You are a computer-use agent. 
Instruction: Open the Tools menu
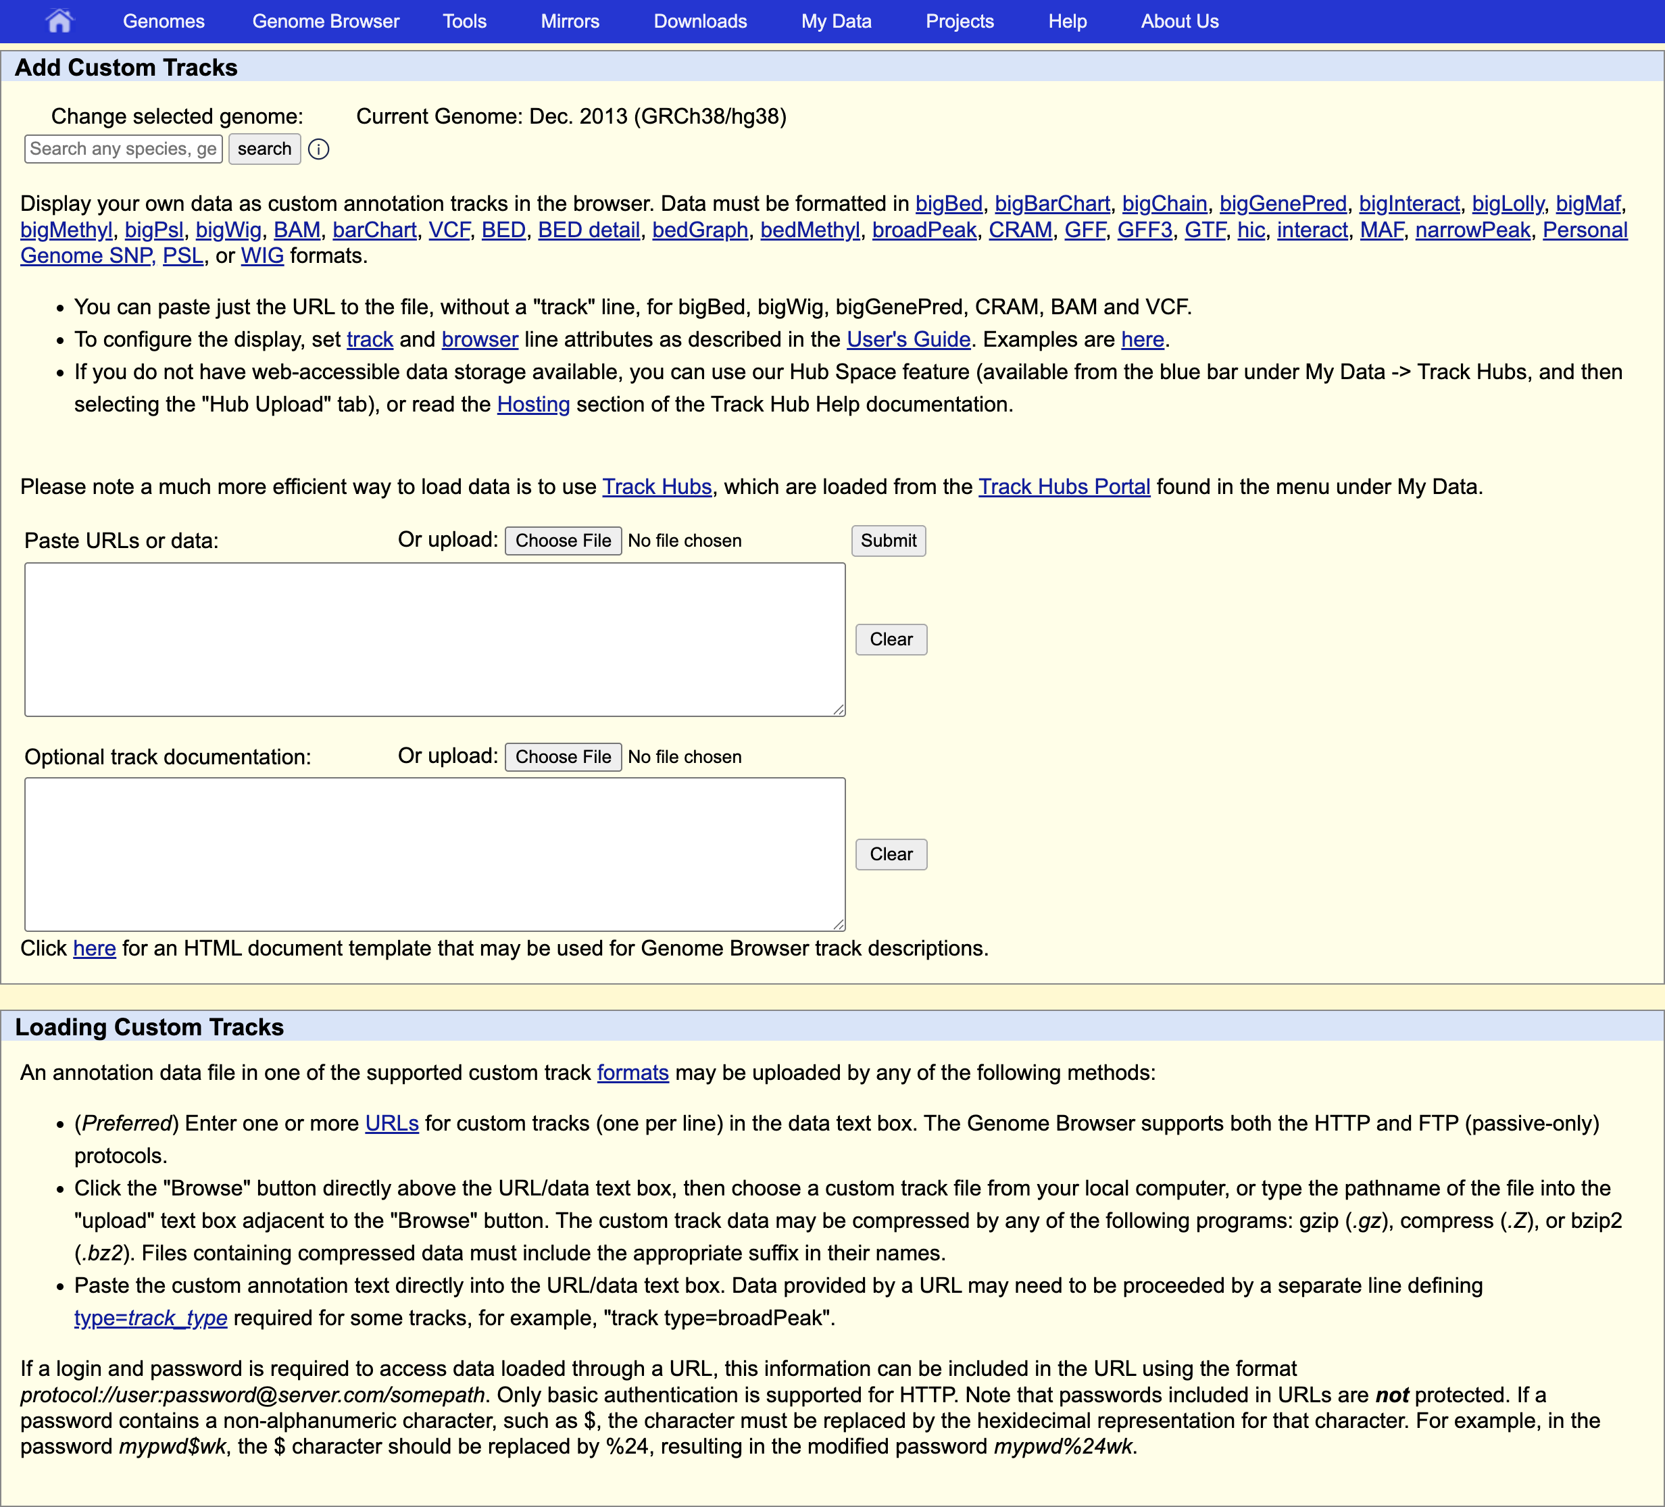coord(464,22)
